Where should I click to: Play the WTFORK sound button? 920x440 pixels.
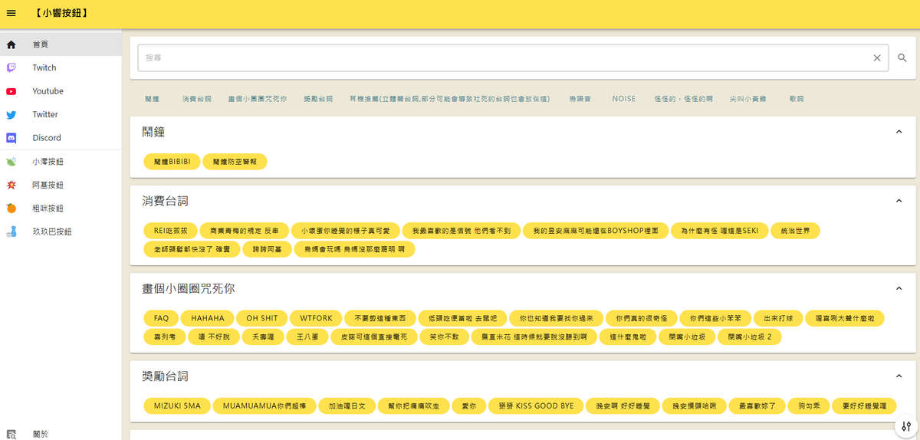pyautogui.click(x=316, y=318)
